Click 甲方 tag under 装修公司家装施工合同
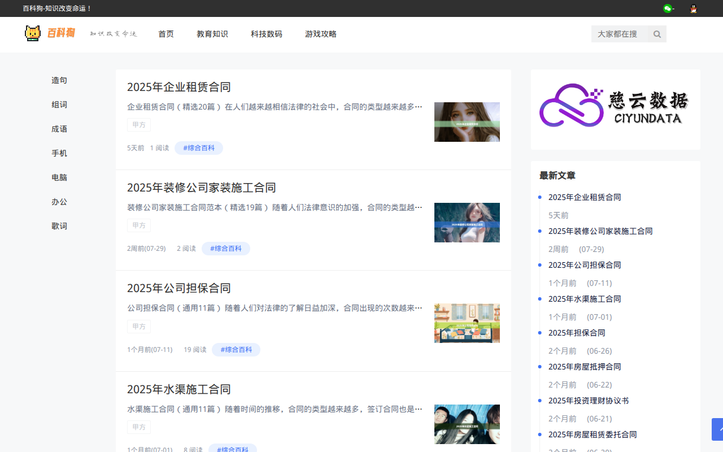 click(x=139, y=225)
